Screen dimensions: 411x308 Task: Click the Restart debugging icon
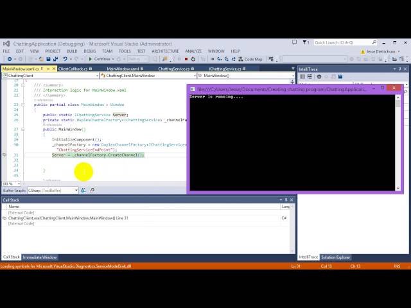pos(193,59)
